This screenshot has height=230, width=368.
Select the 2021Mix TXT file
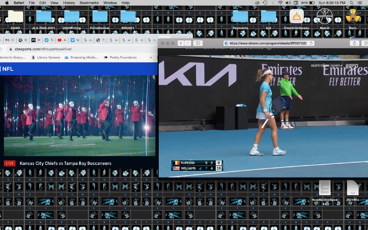[353, 188]
